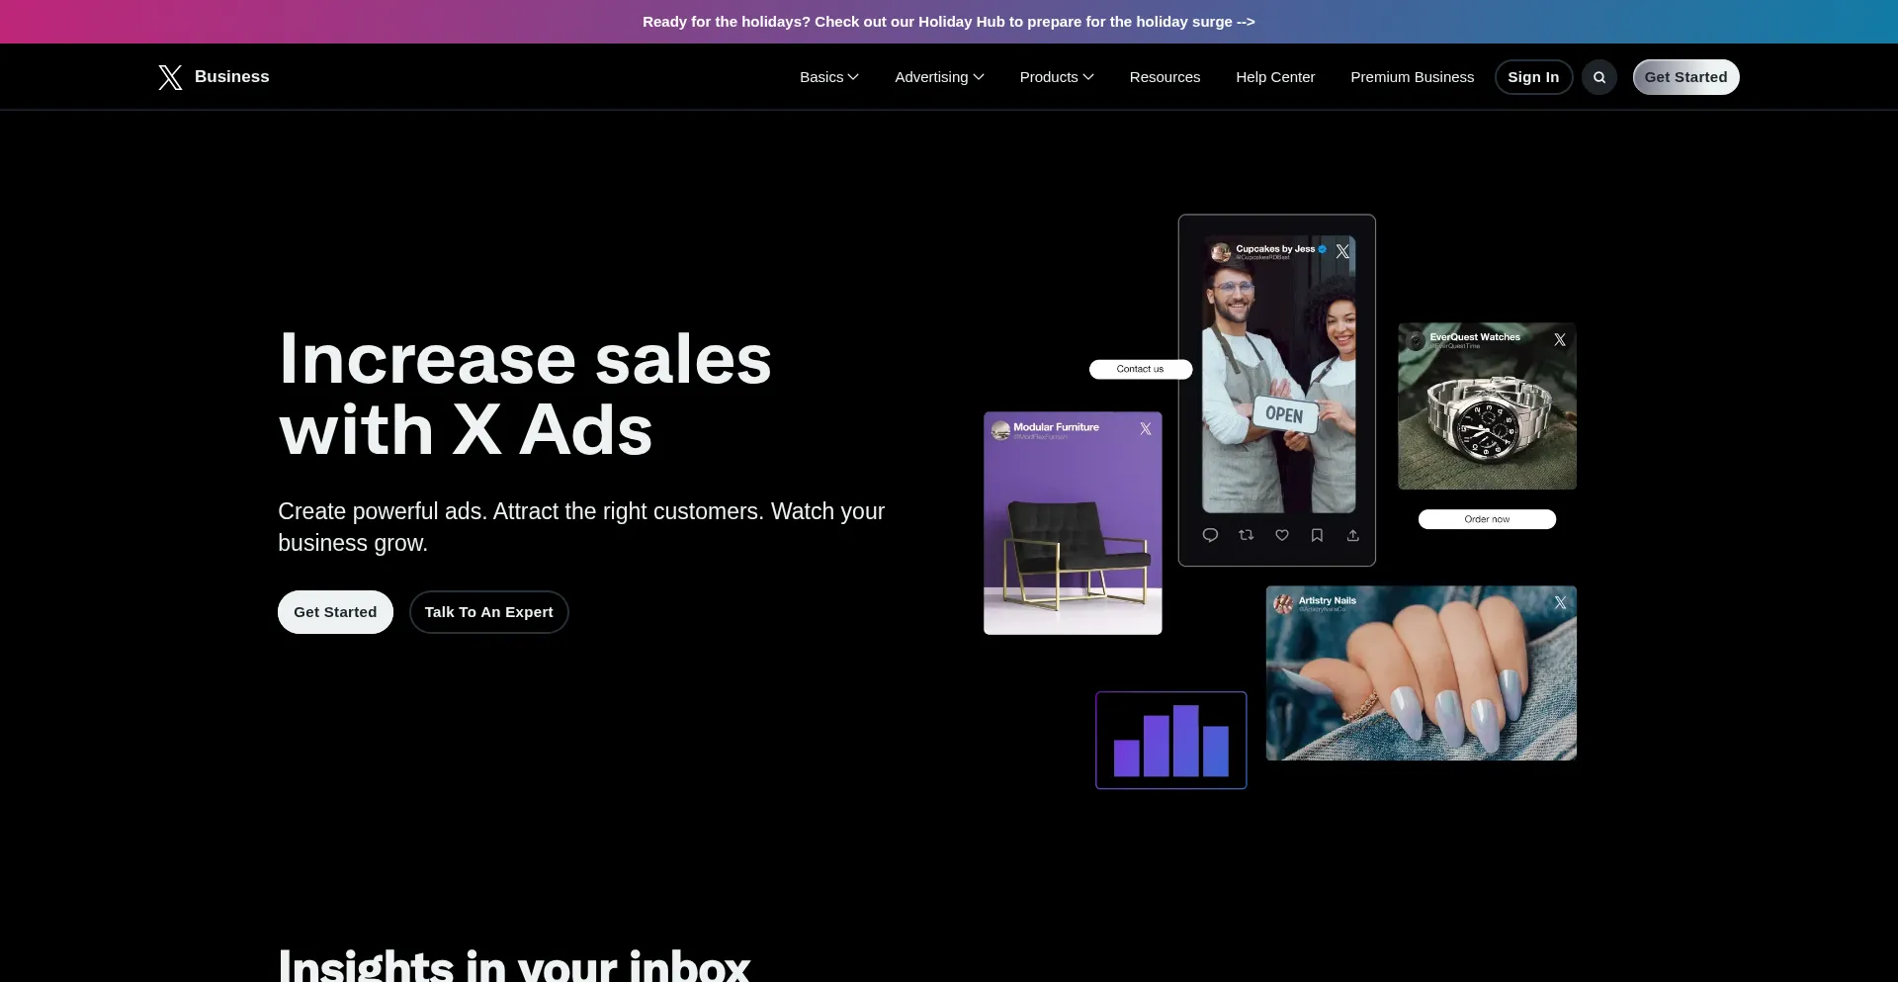Click the bookmark icon under the post
Screen dimensions: 1898x982
1317,535
